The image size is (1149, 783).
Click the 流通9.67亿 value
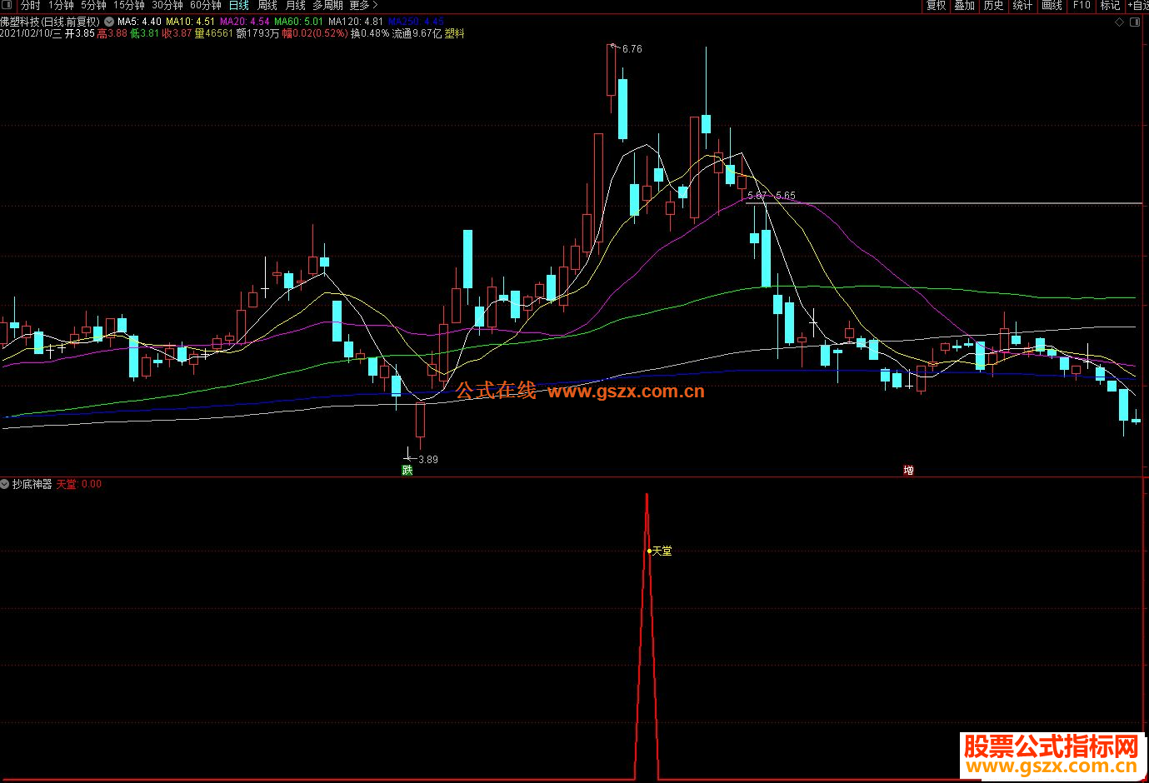417,34
